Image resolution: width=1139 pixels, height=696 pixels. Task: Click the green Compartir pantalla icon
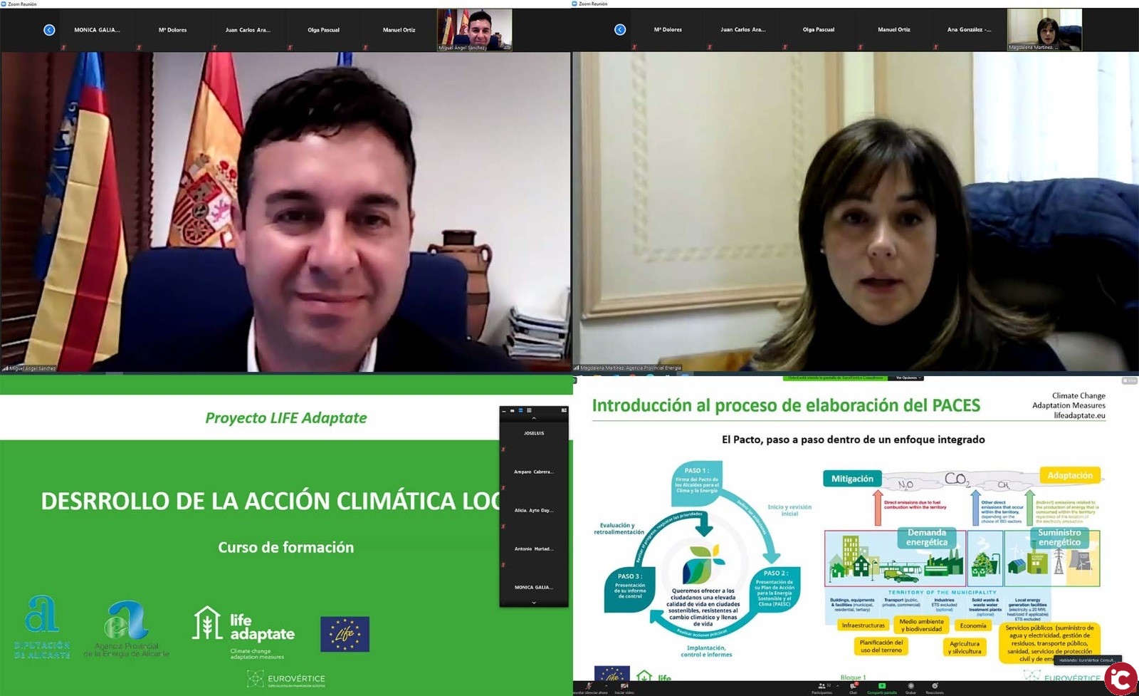pos(881,687)
